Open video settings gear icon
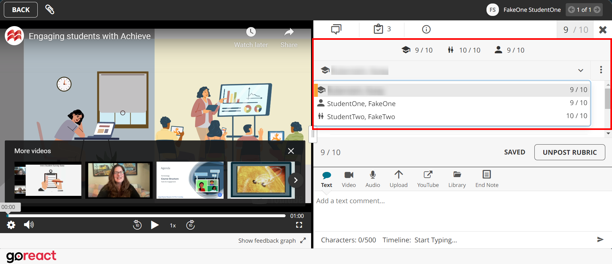 (11, 225)
